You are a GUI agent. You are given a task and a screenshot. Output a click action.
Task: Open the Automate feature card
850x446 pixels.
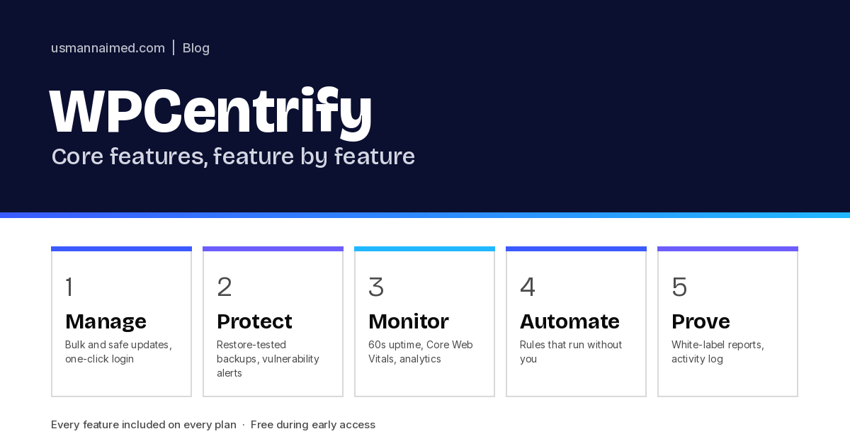(576, 321)
